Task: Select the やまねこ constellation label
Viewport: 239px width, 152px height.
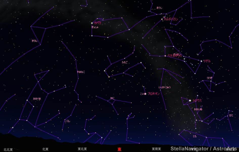Action: [81, 72]
